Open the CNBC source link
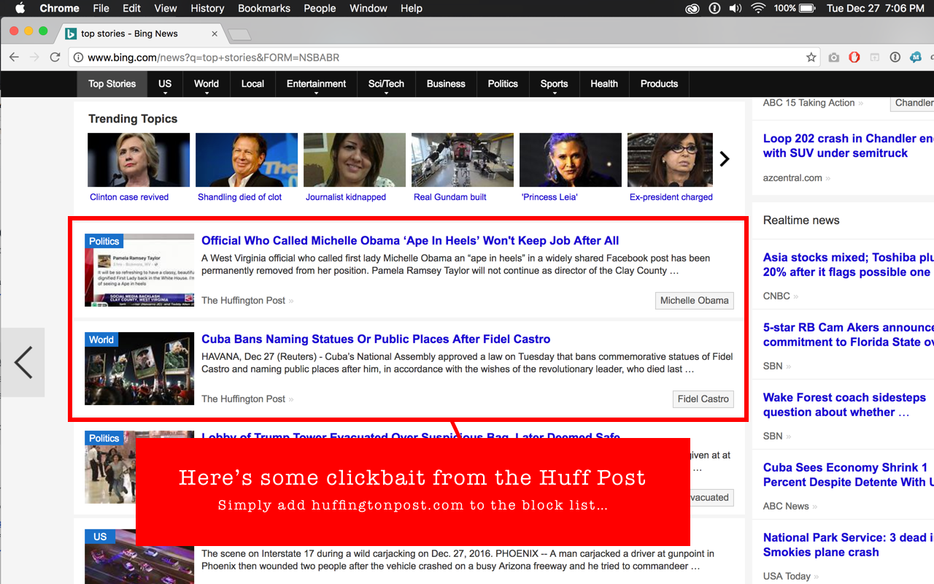934x584 pixels. coord(776,296)
